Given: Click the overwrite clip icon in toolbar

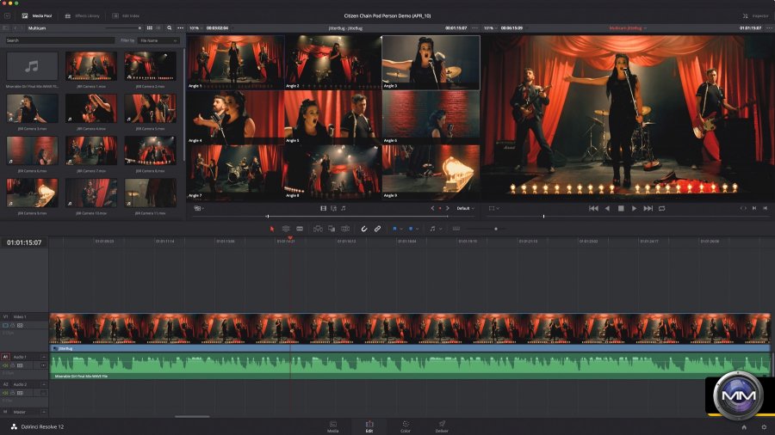Looking at the screenshot, I should point(332,229).
